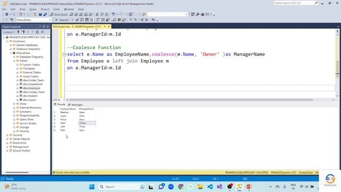The height and width of the screenshot is (192, 341).
Task: Click the wrench Properties icon in toolbar
Action: tap(198, 14)
